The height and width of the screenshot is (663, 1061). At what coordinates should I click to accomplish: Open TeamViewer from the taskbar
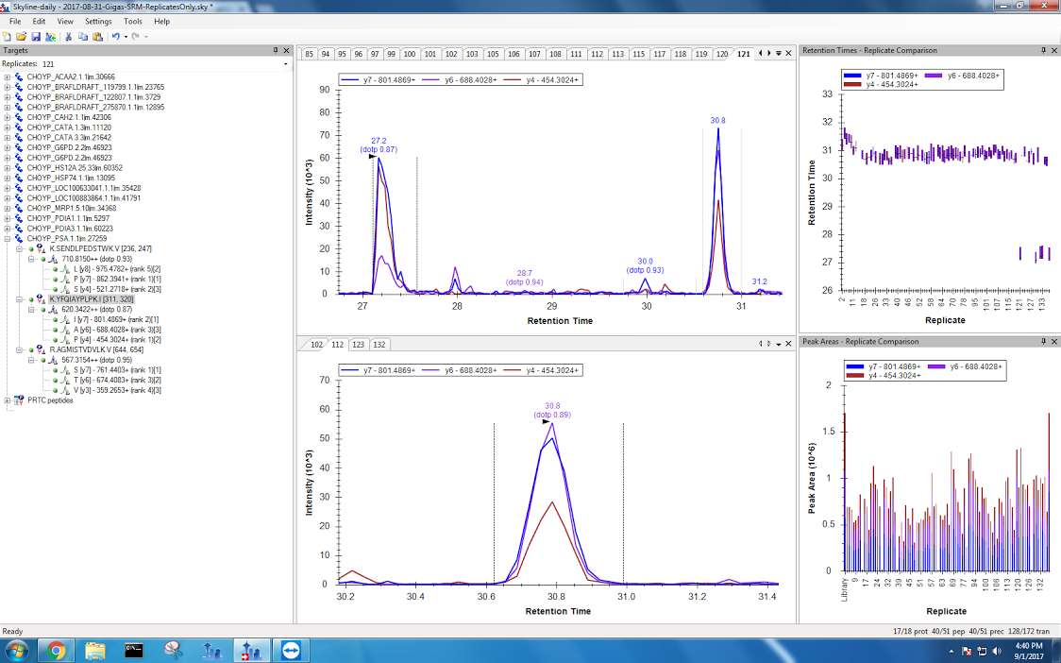click(286, 650)
